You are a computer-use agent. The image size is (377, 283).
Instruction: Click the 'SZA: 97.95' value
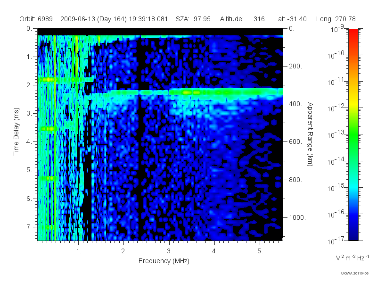193,19
